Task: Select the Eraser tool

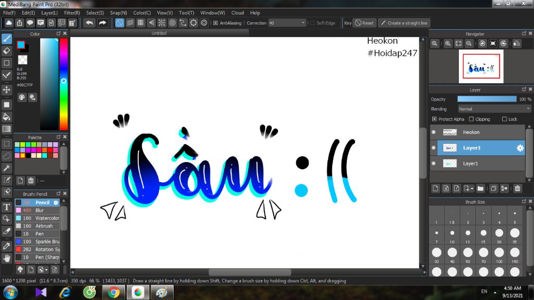Action: click(7, 51)
